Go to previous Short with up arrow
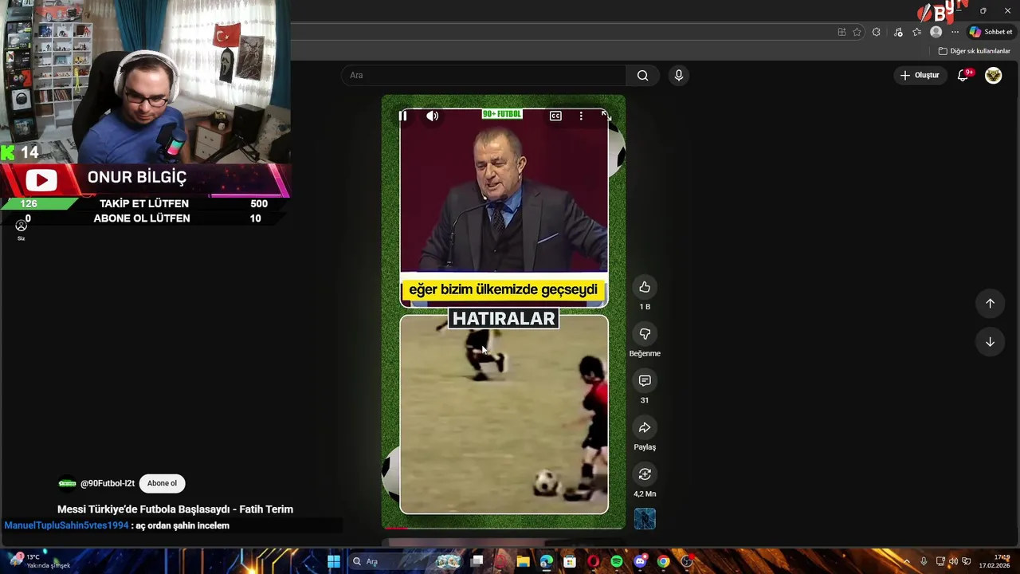The image size is (1020, 574). [x=990, y=304]
